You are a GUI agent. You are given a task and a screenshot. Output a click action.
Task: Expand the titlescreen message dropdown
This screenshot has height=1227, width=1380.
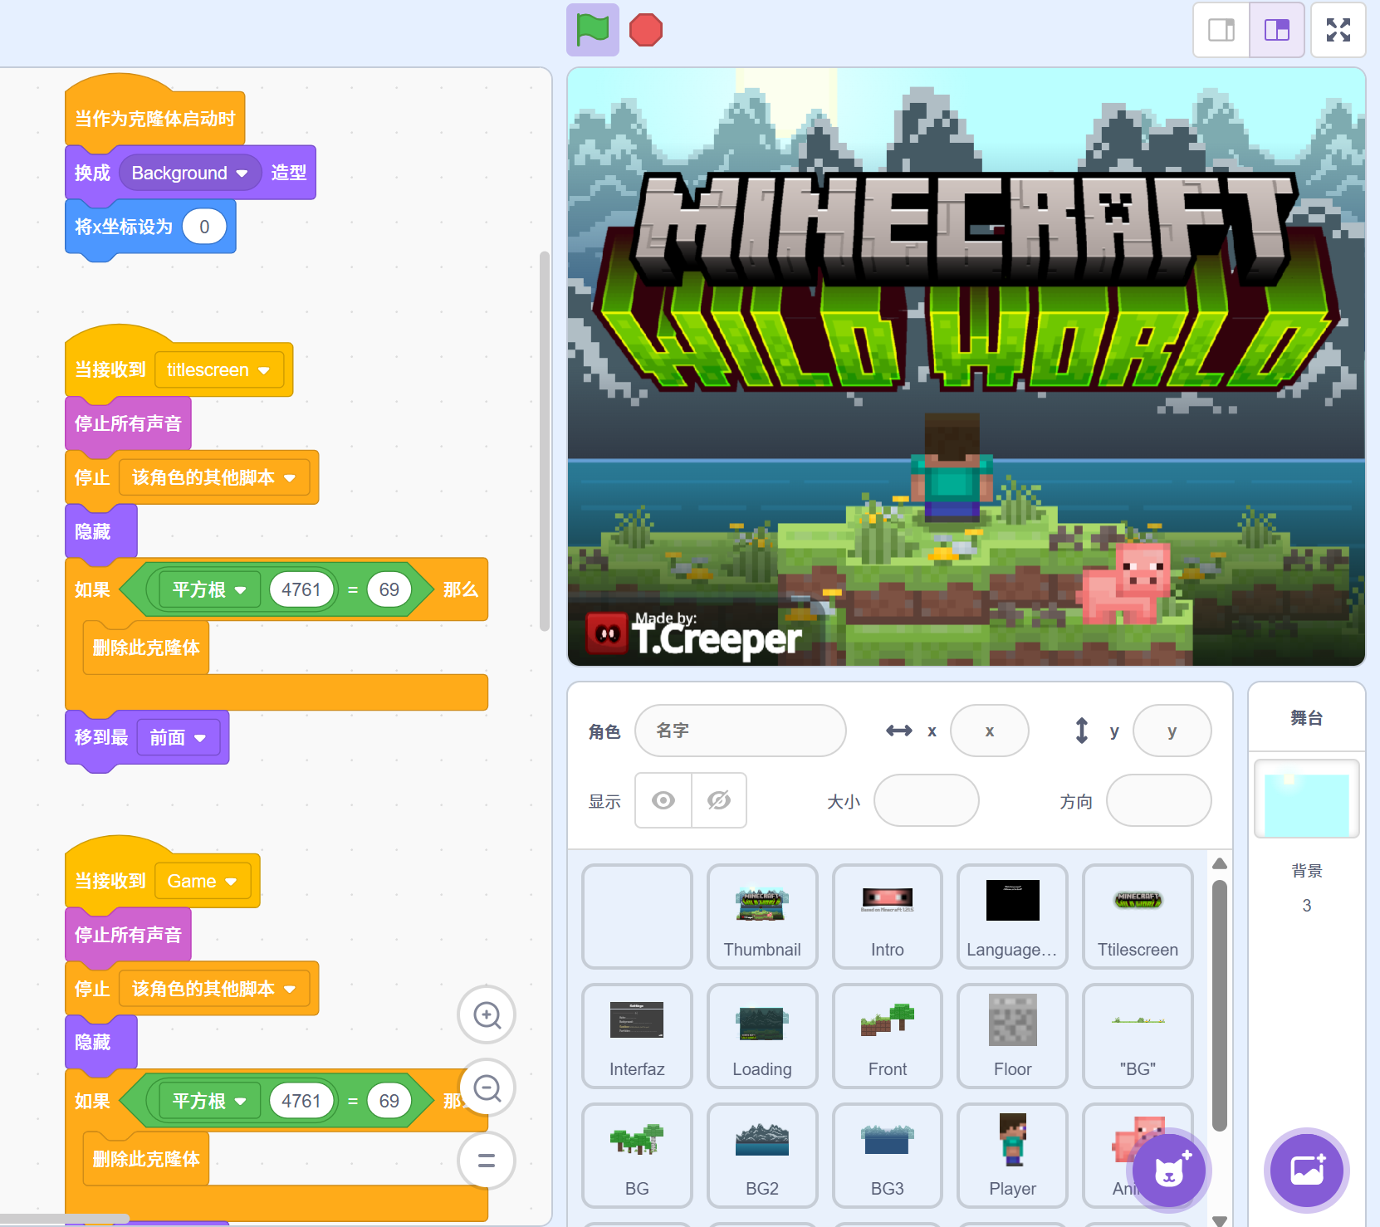coord(264,370)
